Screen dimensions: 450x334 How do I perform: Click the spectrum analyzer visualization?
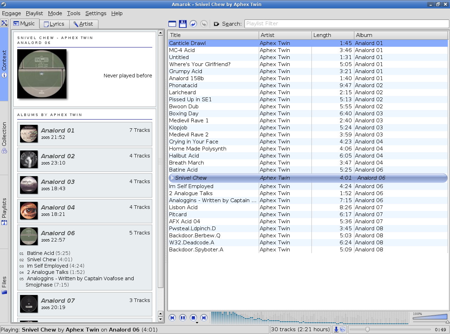[x=310, y=318]
